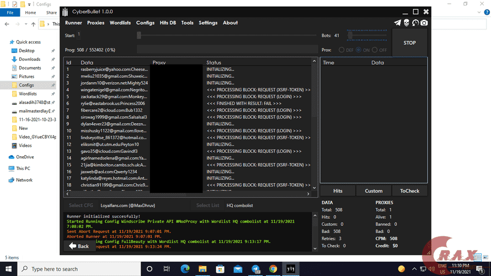Select the DEF proxy radio button
The width and height of the screenshot is (491, 276).
point(343,50)
